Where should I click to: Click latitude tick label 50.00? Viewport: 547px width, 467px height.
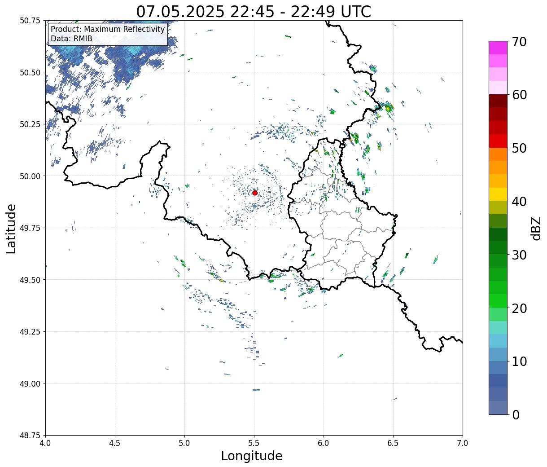click(x=30, y=176)
